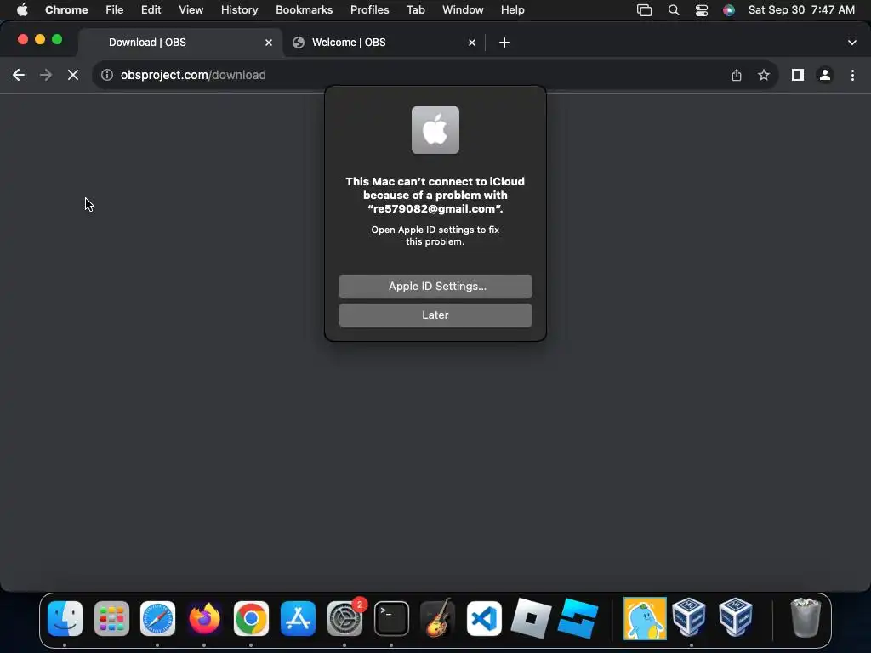The image size is (871, 653).
Task: Launch Safari from the Dock
Action: pos(157,618)
